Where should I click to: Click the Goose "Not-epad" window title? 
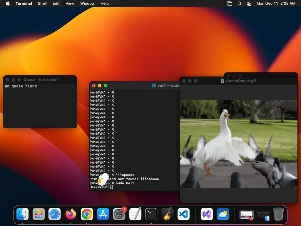tap(41, 79)
